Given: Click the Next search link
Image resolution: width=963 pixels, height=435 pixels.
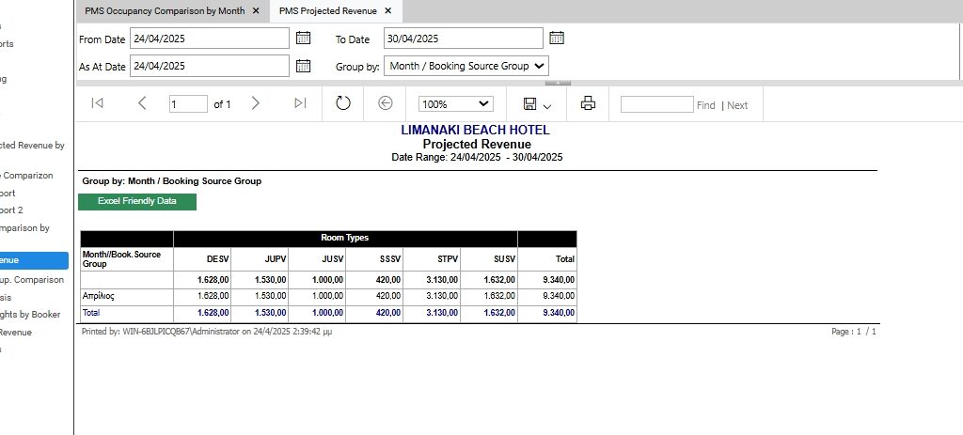Looking at the screenshot, I should click(x=737, y=105).
